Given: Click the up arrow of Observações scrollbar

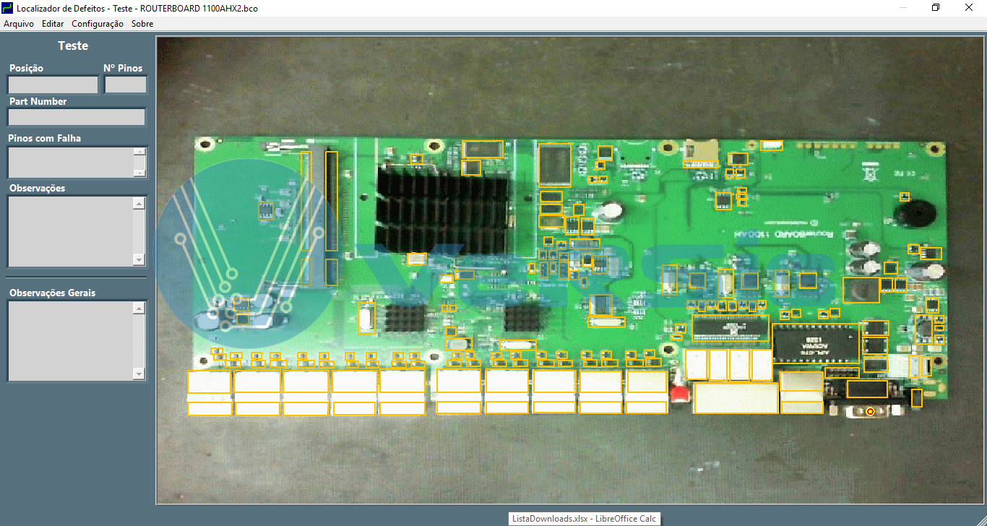Looking at the screenshot, I should click(x=139, y=203).
